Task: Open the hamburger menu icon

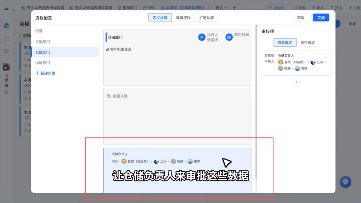Action: (6, 8)
